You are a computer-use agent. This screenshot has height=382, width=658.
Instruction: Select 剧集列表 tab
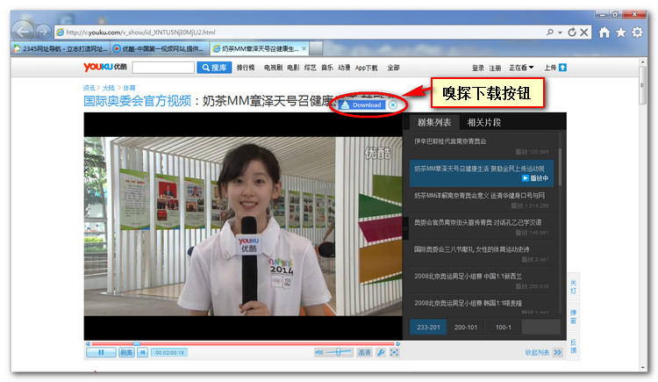(x=434, y=122)
